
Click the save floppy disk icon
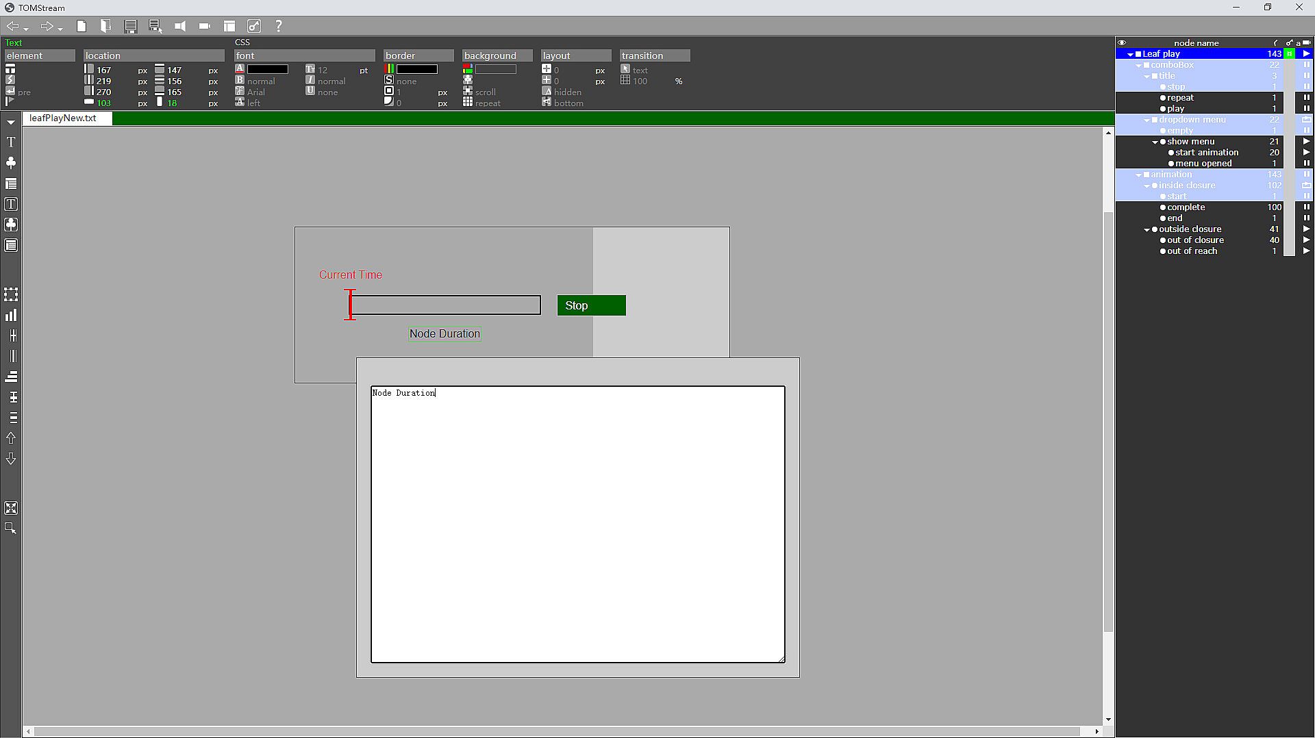click(130, 26)
